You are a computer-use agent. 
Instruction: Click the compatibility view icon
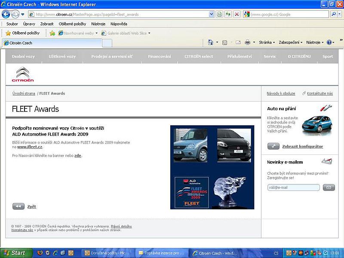219,15
